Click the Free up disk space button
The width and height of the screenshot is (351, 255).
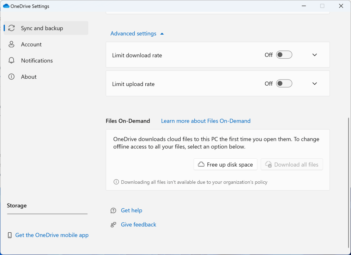(x=225, y=164)
